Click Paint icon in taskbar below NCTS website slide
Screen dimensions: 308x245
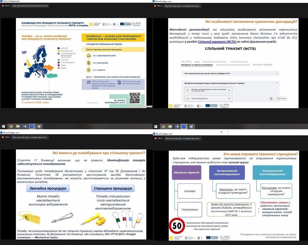point(191,127)
